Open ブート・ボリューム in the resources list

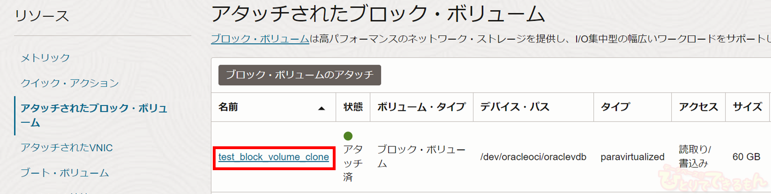click(64, 173)
